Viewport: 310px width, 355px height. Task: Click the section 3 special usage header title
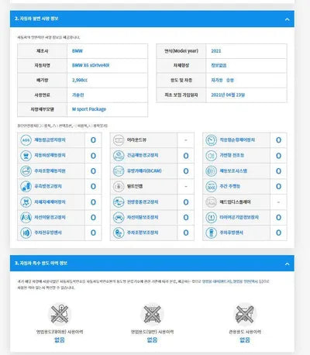coord(41,263)
